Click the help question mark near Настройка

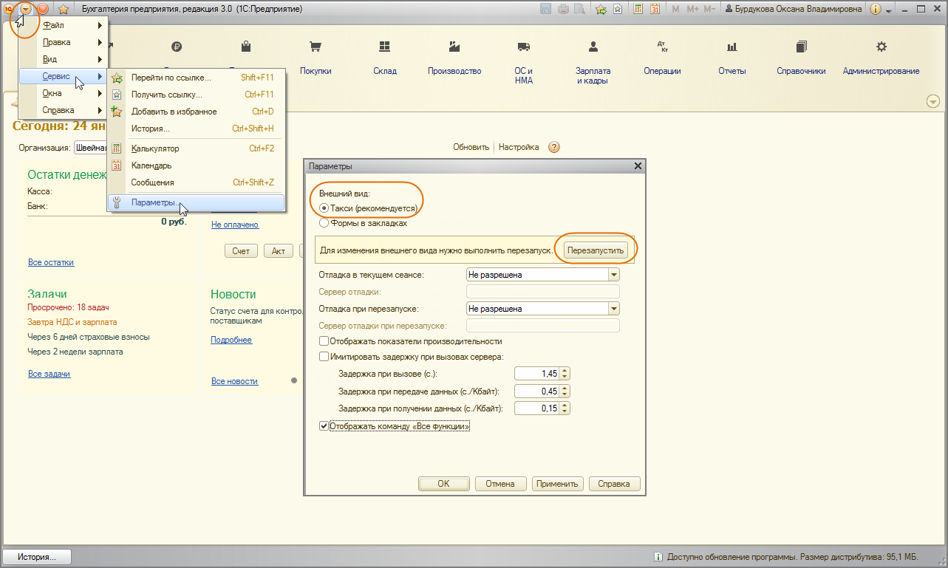pos(554,147)
